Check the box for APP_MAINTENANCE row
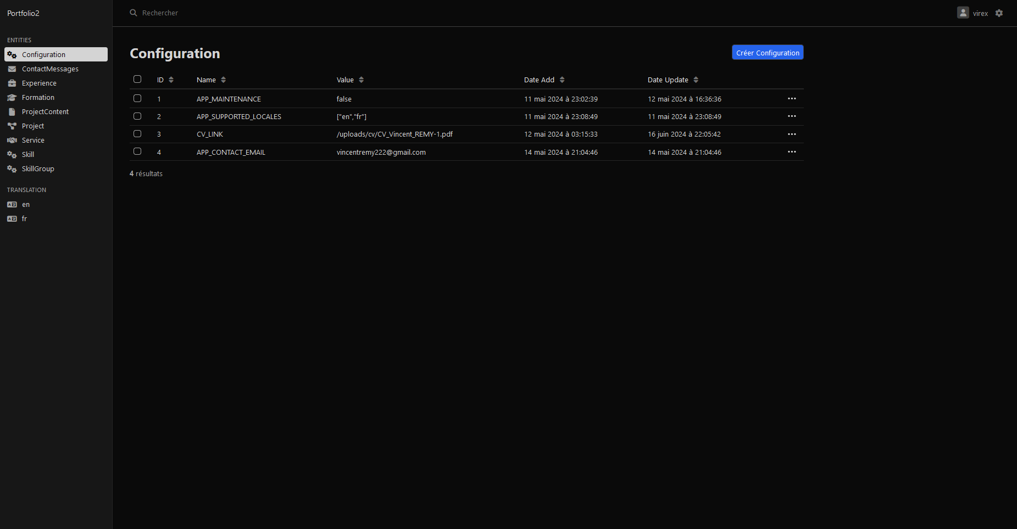This screenshot has width=1017, height=529. [x=137, y=98]
